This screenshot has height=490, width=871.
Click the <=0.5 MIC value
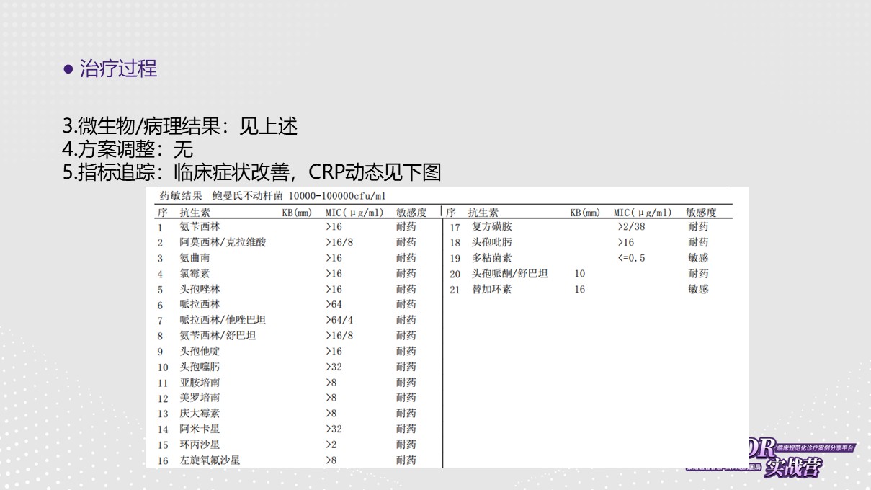click(631, 258)
